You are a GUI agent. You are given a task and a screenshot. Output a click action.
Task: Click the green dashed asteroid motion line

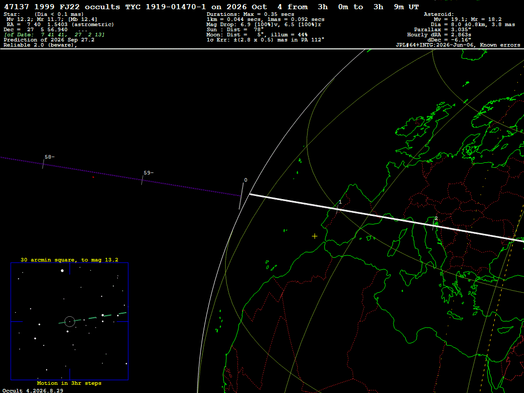(93, 318)
